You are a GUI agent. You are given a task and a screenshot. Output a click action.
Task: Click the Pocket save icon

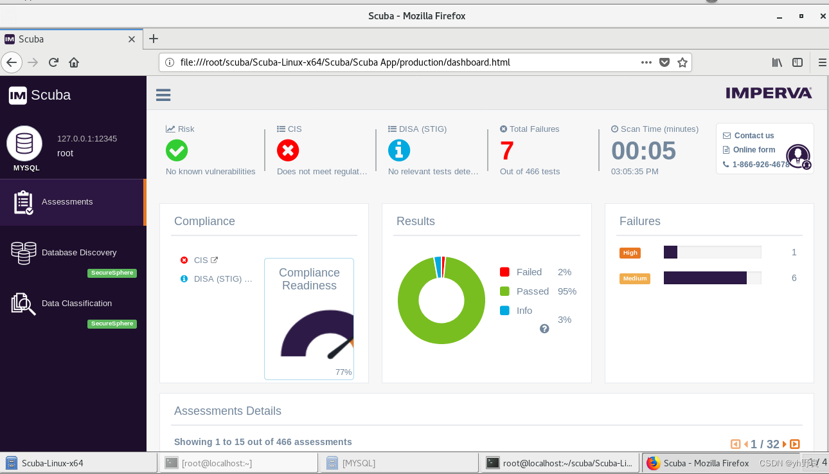(664, 62)
